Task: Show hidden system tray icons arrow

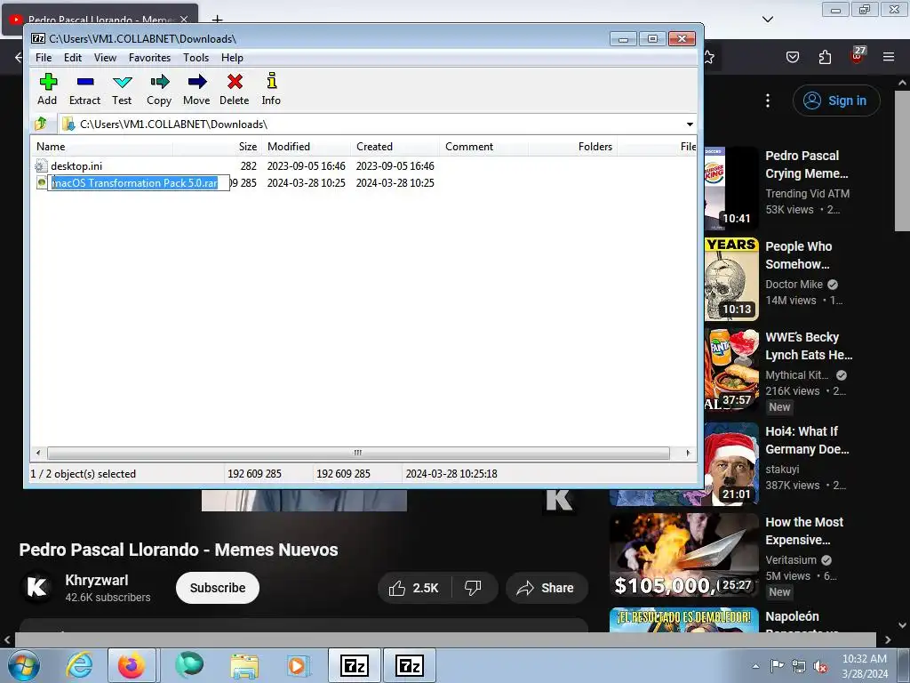Action: (755, 666)
